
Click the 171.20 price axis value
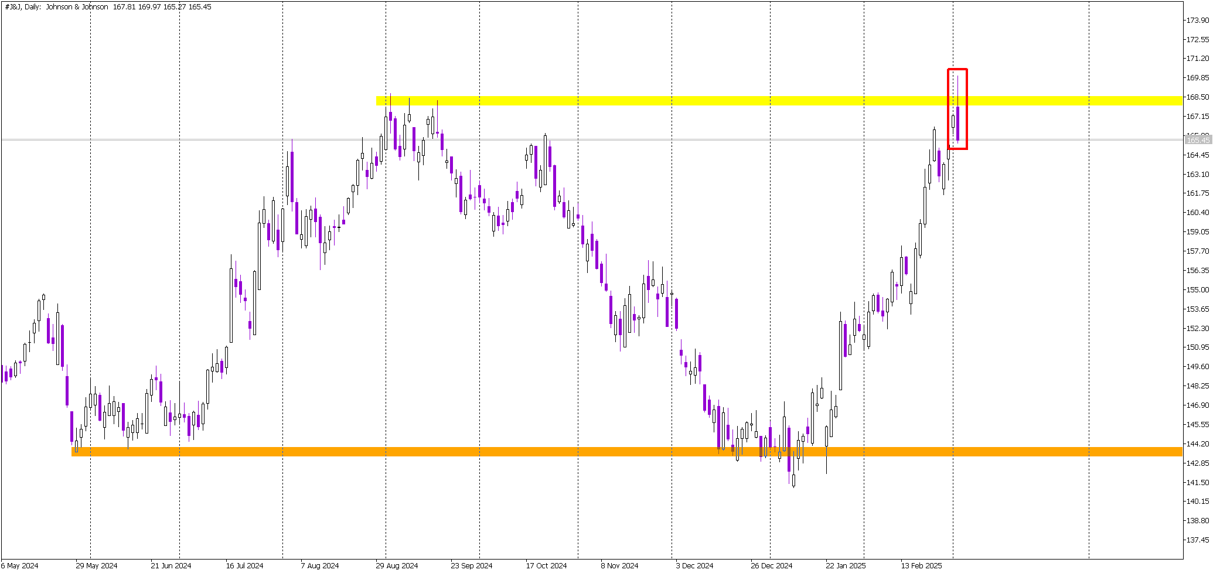1198,59
